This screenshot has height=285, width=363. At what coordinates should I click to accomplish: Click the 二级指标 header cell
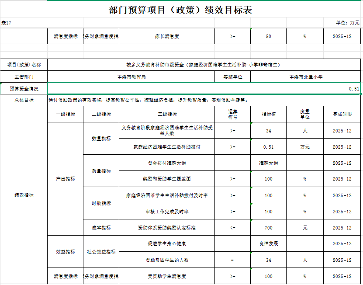(101, 114)
